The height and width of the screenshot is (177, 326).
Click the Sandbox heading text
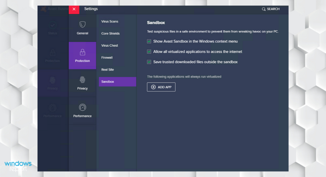pos(156,23)
